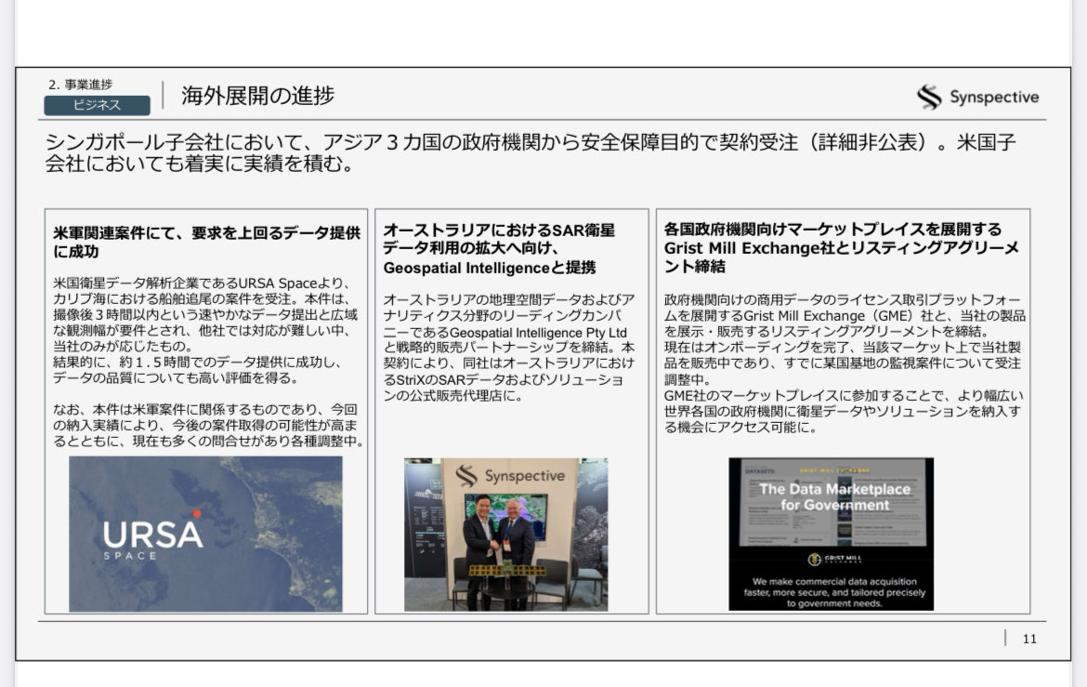Select the Grist Mill Exchange社 heading
Viewport: 1087px width, 687px height.
click(x=841, y=247)
